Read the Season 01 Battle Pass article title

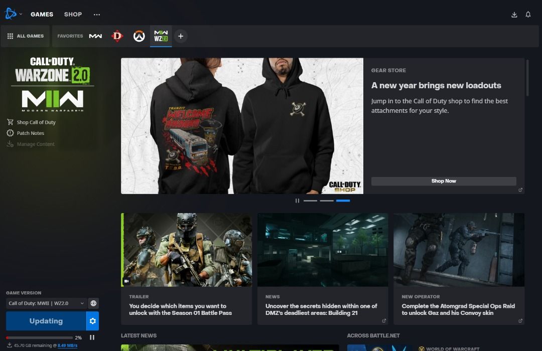[x=181, y=309]
